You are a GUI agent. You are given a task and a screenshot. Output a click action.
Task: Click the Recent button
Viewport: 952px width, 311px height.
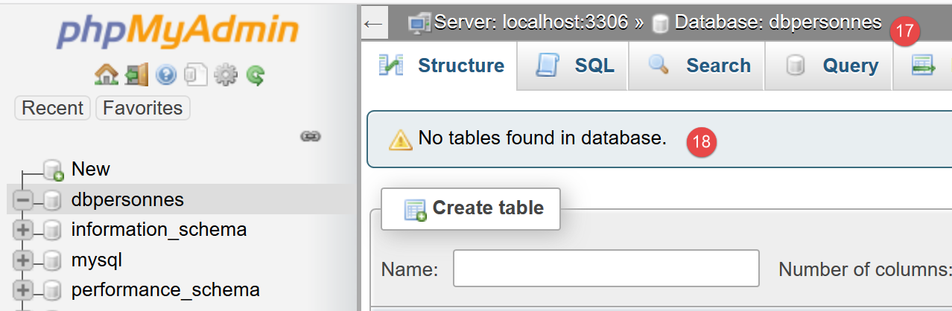[x=52, y=109]
